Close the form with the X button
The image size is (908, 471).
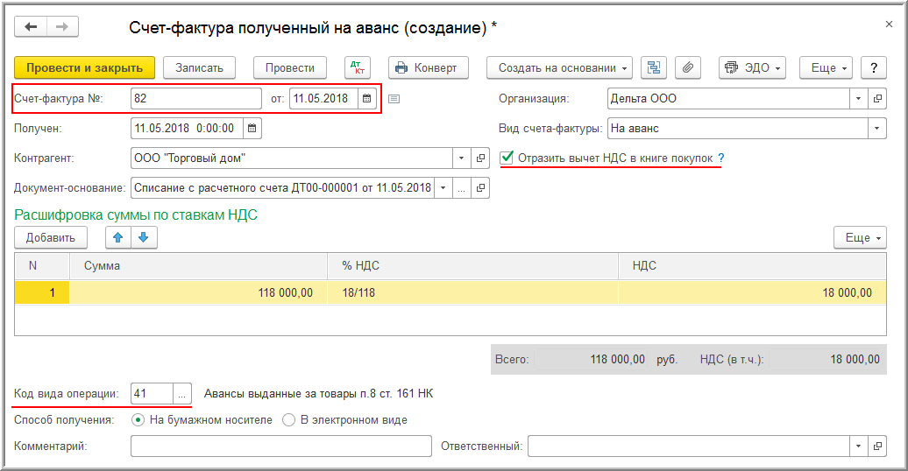[x=889, y=25]
